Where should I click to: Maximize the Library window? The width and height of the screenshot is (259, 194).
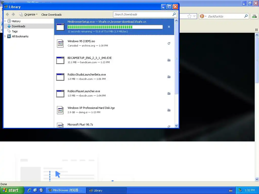[169, 7]
